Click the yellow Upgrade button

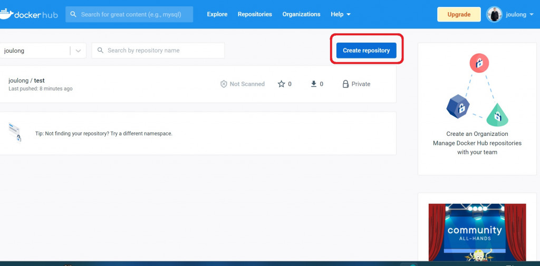459,14
